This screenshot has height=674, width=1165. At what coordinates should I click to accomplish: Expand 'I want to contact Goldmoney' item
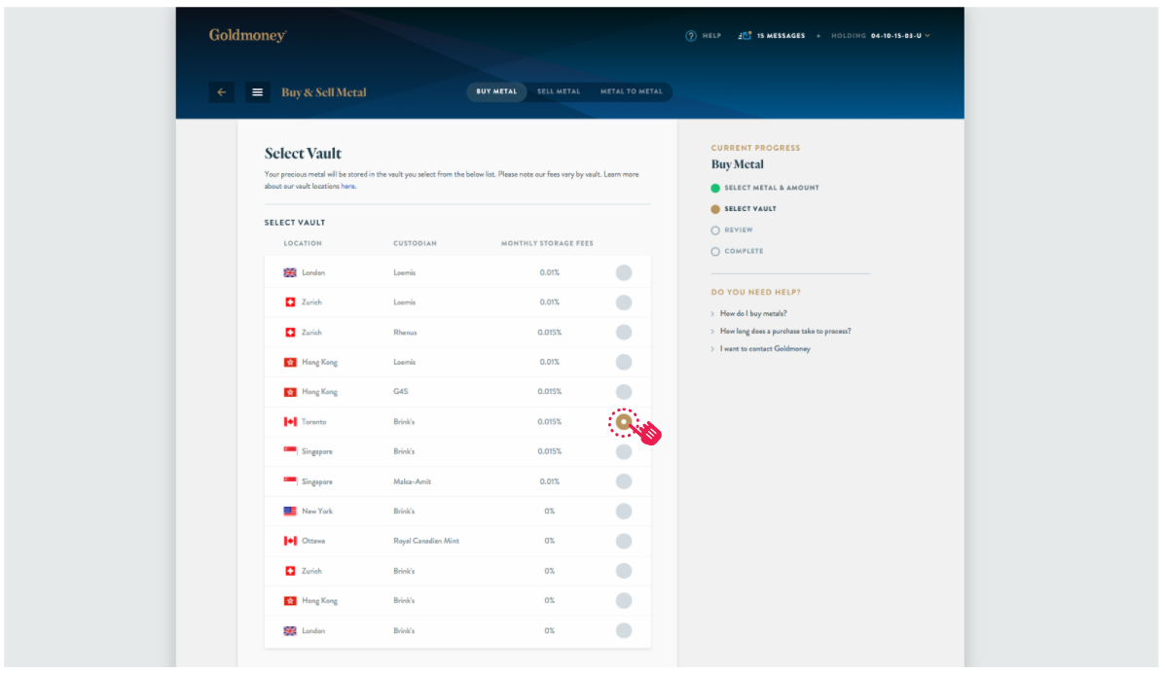point(765,349)
